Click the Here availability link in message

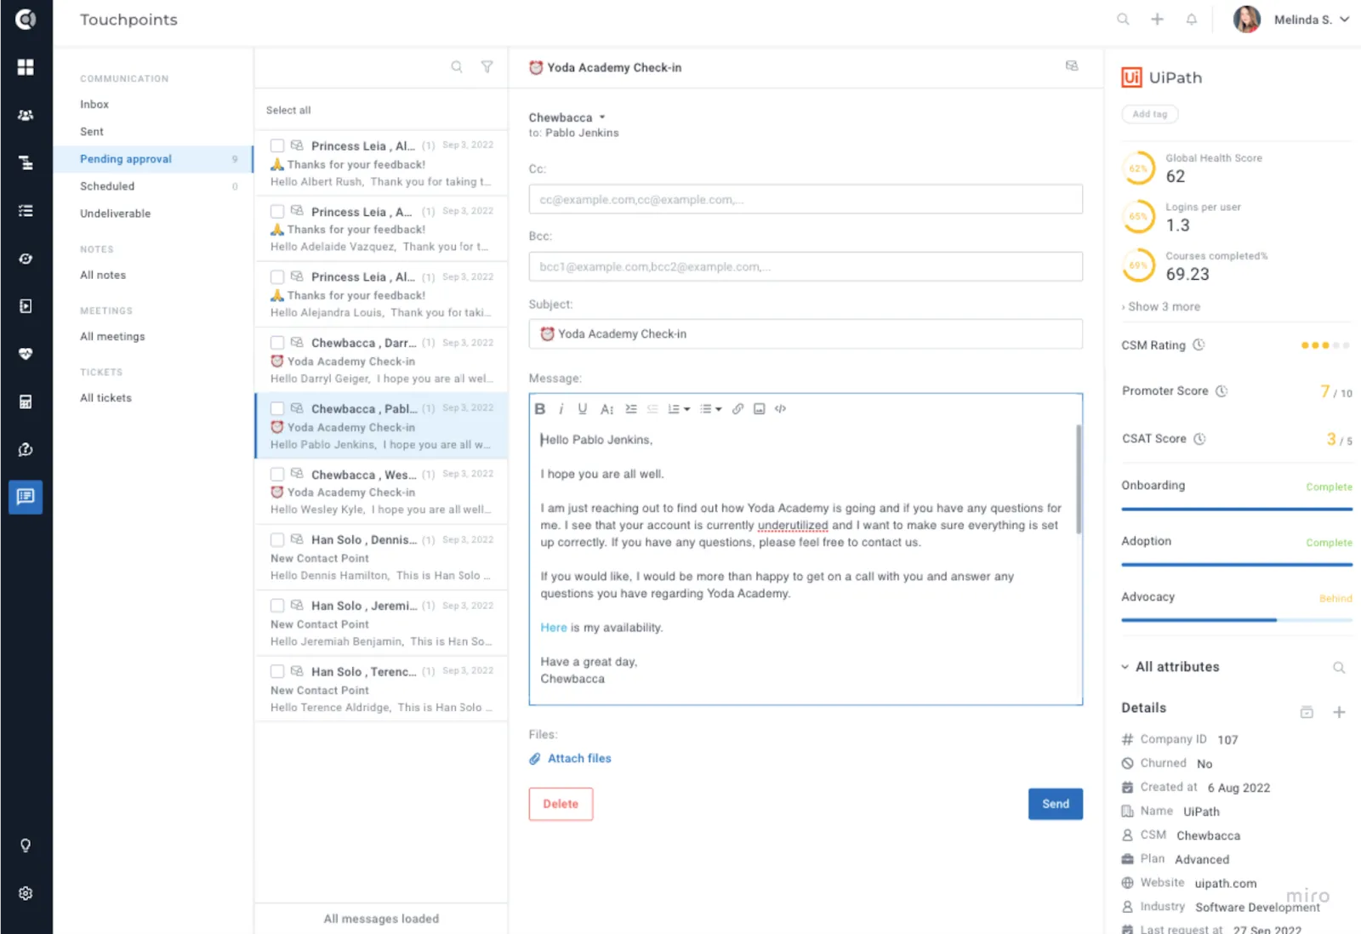(554, 628)
